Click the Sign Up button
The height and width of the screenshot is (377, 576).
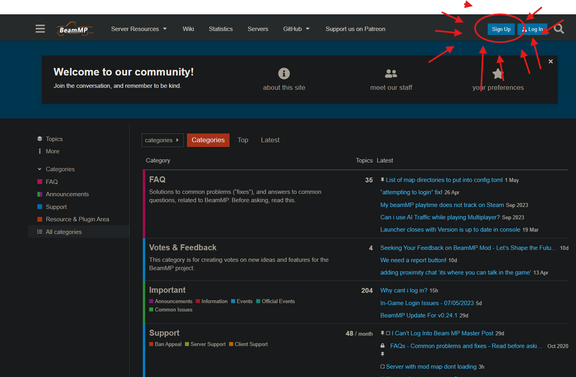(501, 29)
